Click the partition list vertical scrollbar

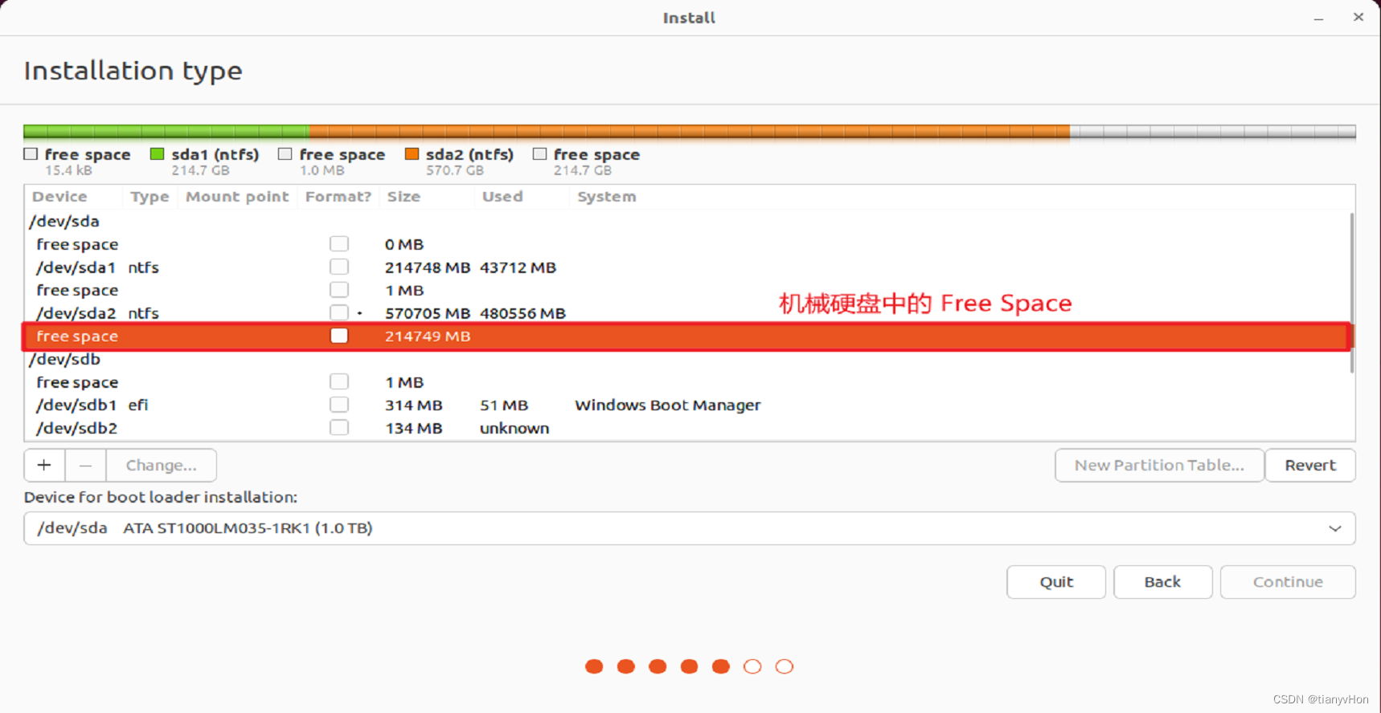tap(1352, 292)
